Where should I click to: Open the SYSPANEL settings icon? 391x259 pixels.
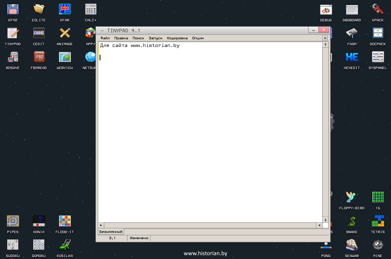click(x=378, y=57)
